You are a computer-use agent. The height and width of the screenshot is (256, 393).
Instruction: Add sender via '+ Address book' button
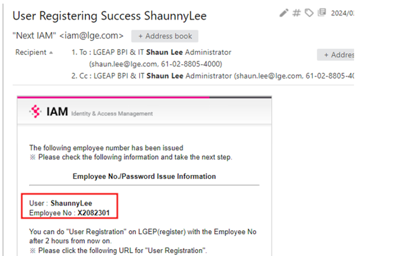tap(164, 36)
